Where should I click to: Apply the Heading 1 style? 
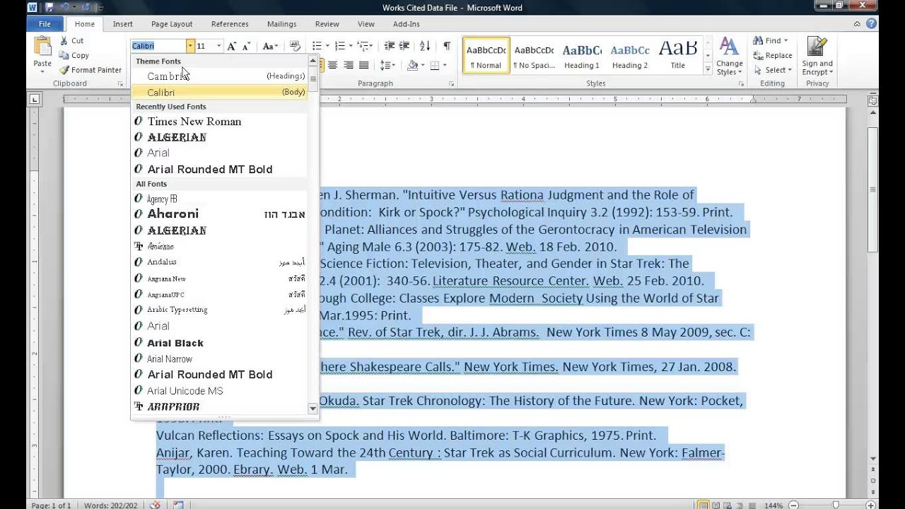(x=582, y=56)
